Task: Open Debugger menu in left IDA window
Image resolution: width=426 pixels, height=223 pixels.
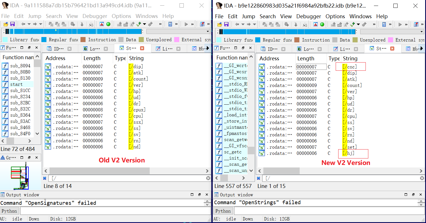Action: (x=95, y=16)
